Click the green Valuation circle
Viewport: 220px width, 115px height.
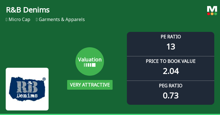90,61
